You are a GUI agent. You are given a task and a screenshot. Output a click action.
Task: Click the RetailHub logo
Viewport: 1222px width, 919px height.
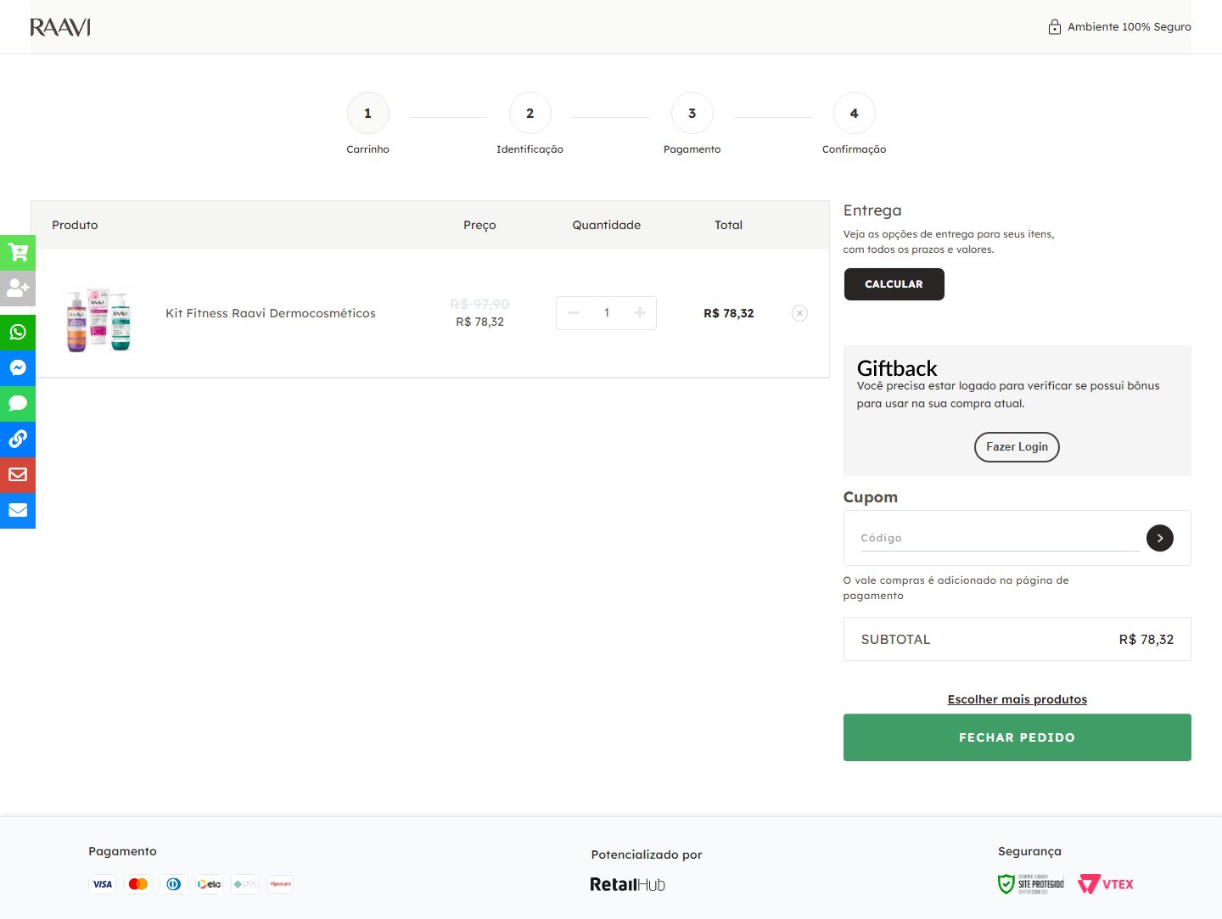click(x=627, y=884)
